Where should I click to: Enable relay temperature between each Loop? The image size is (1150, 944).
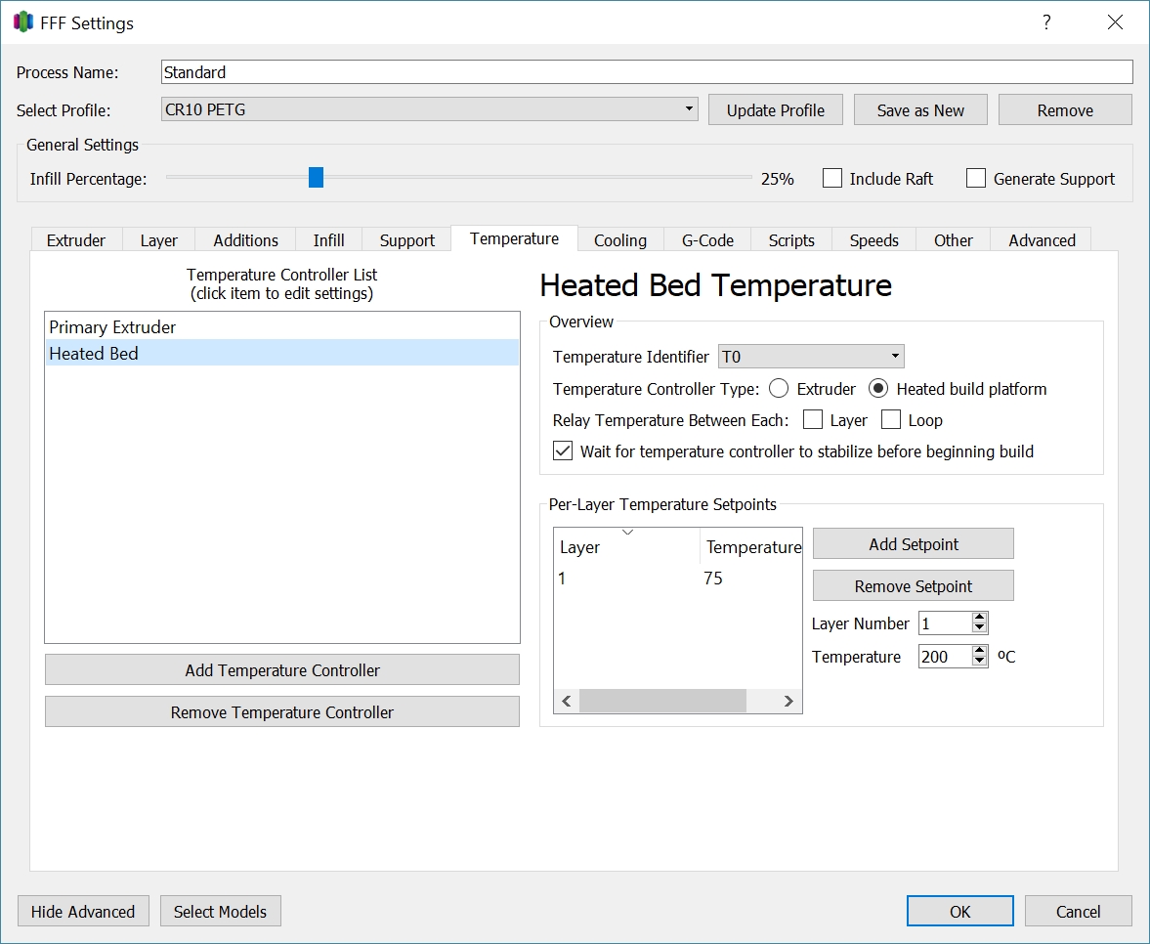(x=890, y=419)
